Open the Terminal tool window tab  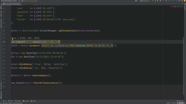click(26, 101)
